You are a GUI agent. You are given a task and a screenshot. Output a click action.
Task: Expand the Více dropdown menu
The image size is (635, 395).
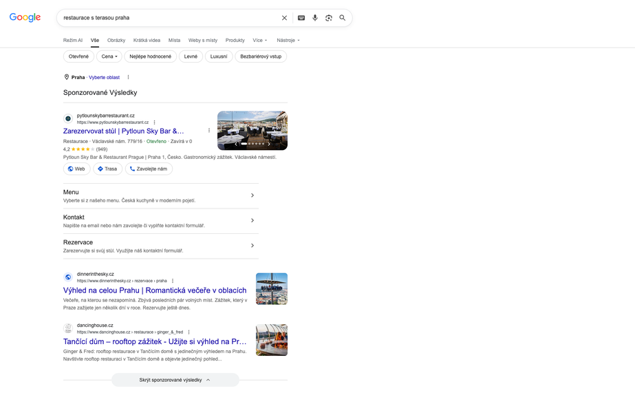[x=260, y=40]
